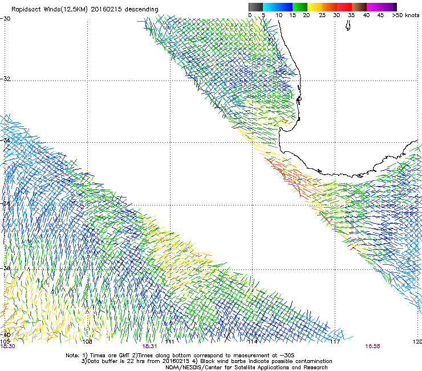Click the yellow 20-25 knots legend swatch
The height and width of the screenshot is (371, 422).
[315, 7]
